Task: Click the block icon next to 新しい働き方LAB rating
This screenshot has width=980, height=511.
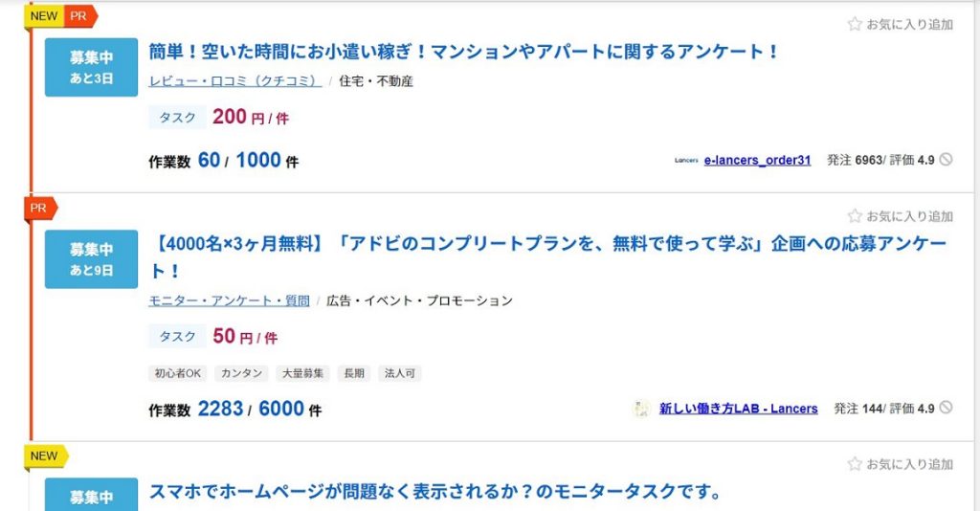Action: 947,408
